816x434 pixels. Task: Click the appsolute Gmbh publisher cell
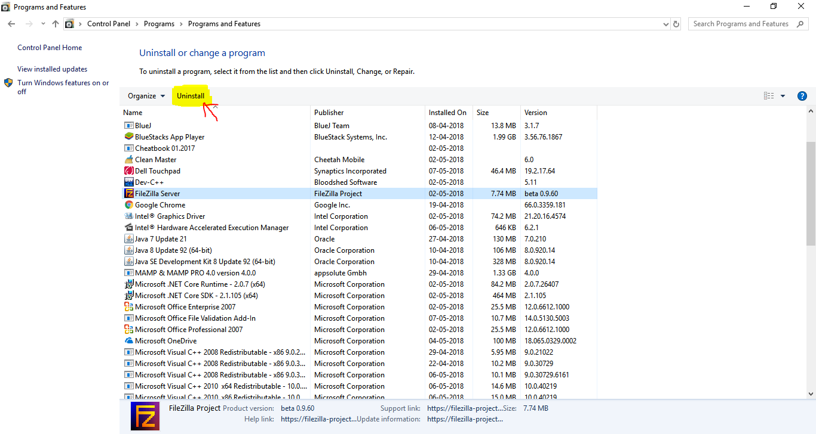(x=340, y=273)
